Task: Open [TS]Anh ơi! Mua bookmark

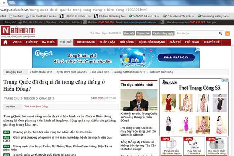Action: (x=75, y=16)
